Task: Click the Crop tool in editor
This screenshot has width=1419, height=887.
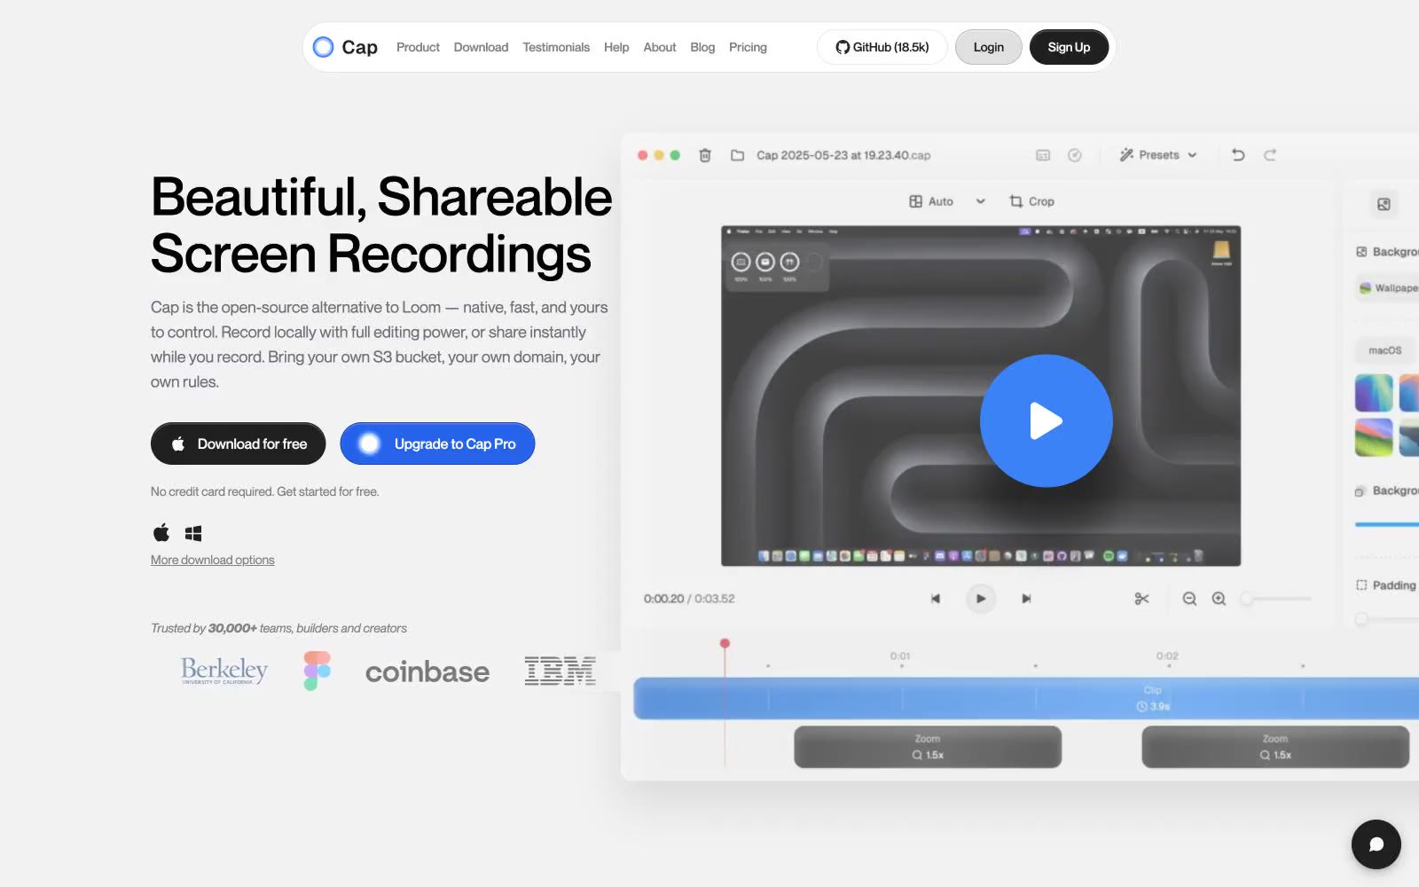Action: [1031, 201]
